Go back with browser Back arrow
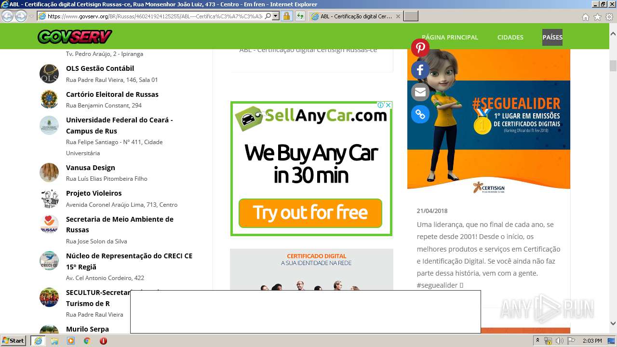617x347 pixels. pos(8,16)
